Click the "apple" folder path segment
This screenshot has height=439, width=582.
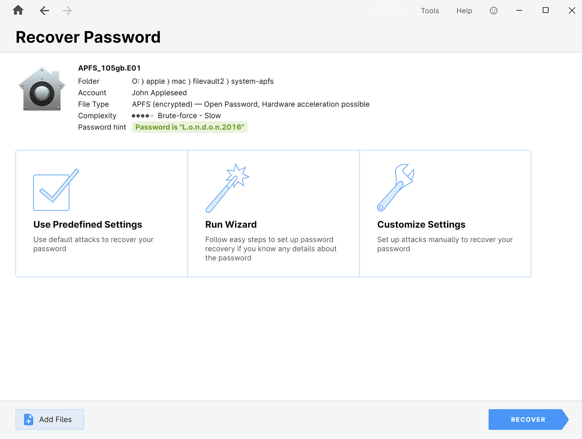tap(156, 82)
